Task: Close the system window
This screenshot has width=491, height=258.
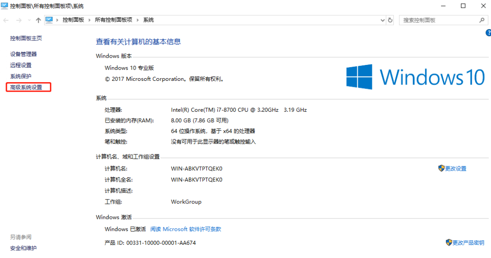Action: pos(483,6)
